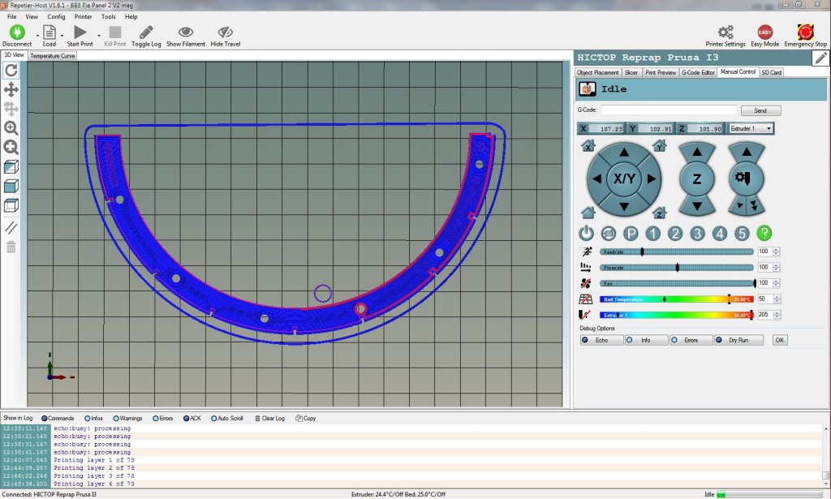Expand the Start Print dropdown arrow
The image size is (831, 499).
point(99,35)
